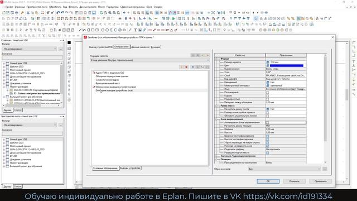Screen dimensions: 357x201
Task: Collapse the Рамка текста group
Action: click(x=217, y=106)
